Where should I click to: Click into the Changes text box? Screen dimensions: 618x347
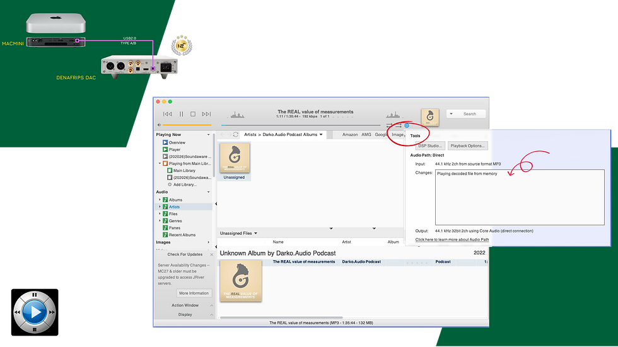[x=520, y=198]
